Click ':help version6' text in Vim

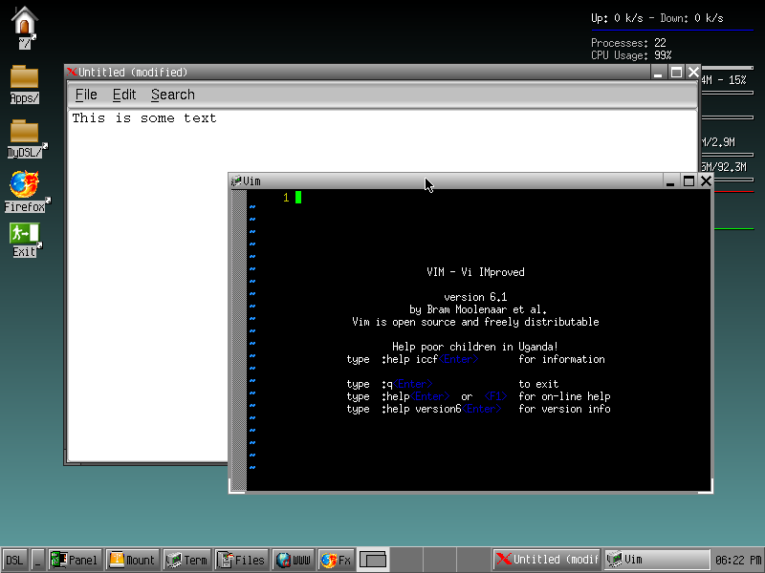pyautogui.click(x=421, y=409)
